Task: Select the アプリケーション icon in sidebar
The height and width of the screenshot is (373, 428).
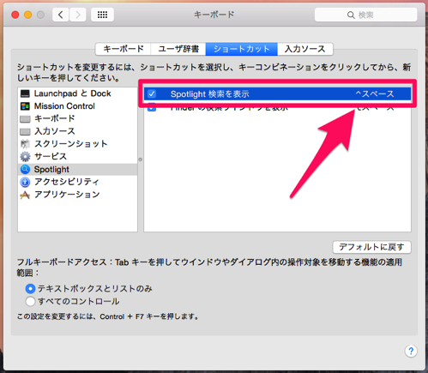Action: pyautogui.click(x=25, y=195)
